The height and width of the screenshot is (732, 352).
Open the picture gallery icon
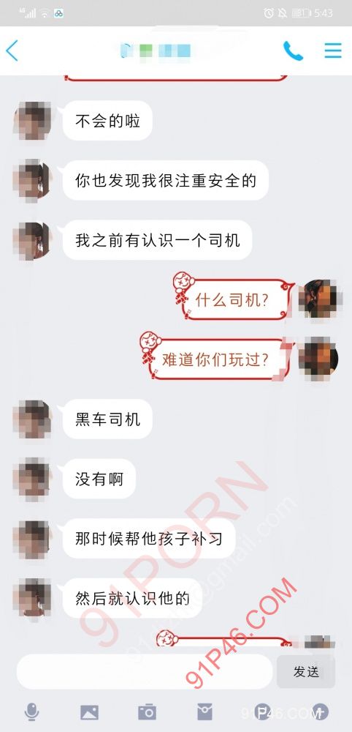coord(89,712)
